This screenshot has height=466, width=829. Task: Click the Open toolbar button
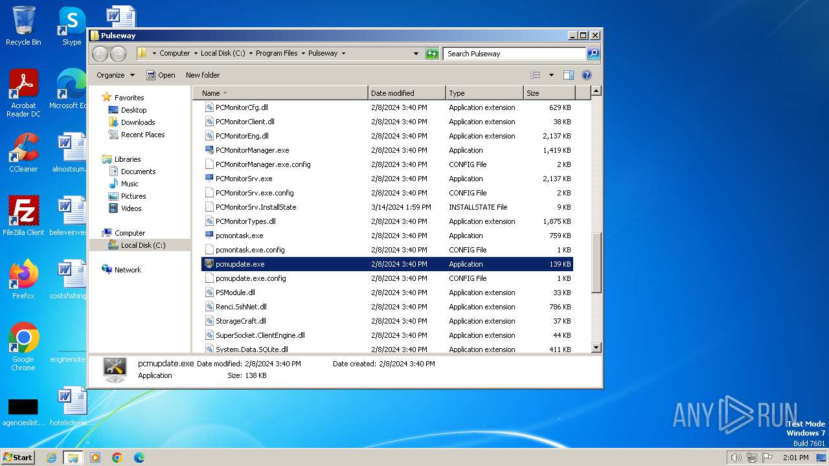[x=161, y=75]
